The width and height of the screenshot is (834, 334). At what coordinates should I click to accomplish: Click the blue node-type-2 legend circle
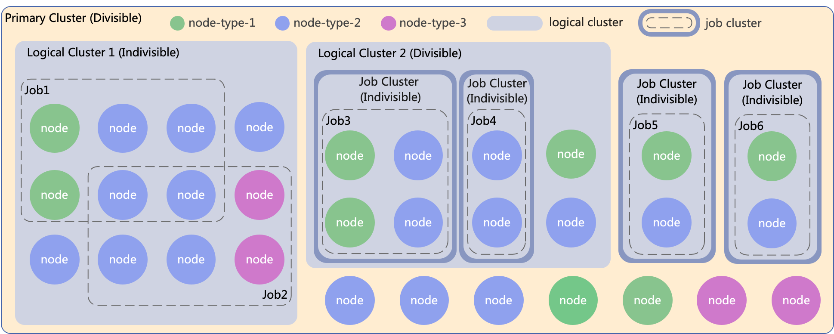tap(282, 23)
